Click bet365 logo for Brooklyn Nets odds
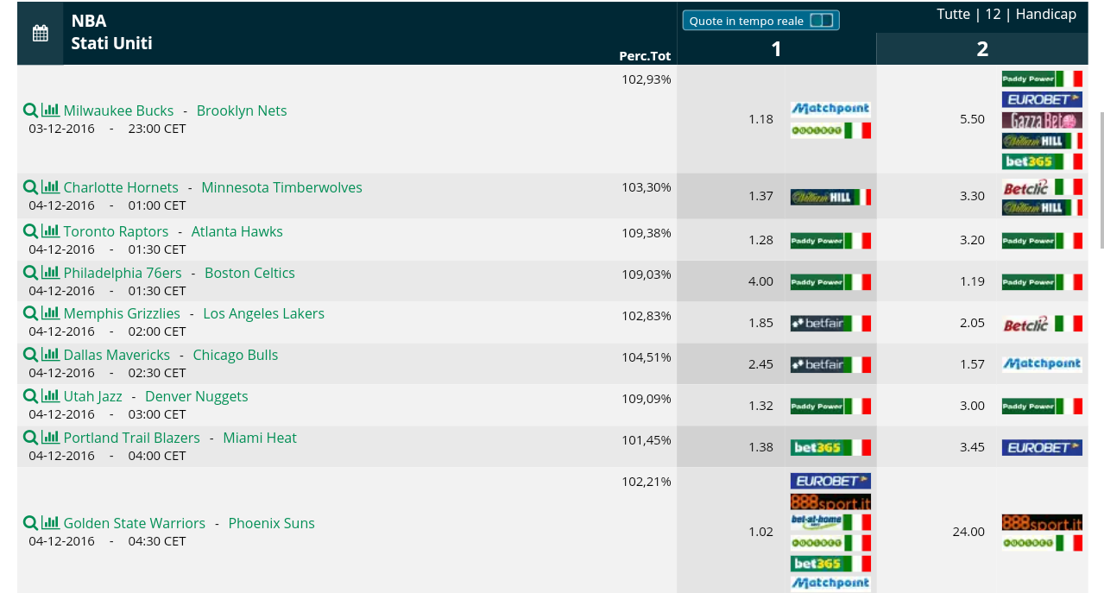 (1042, 161)
